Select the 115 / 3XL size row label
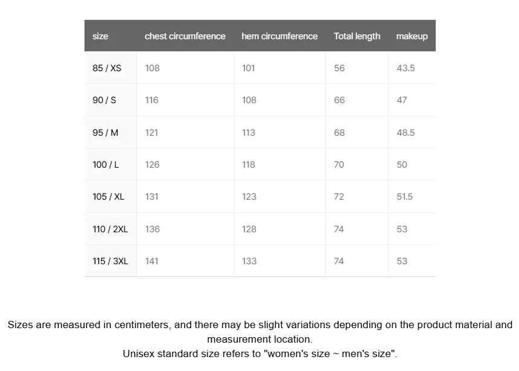 pyautogui.click(x=110, y=261)
